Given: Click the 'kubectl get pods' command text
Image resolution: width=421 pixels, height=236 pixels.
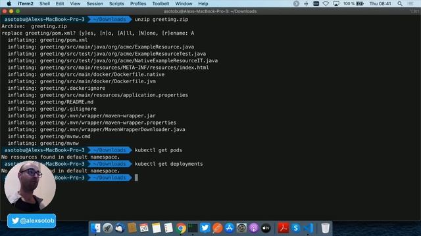Looking at the screenshot, I should tap(159, 150).
